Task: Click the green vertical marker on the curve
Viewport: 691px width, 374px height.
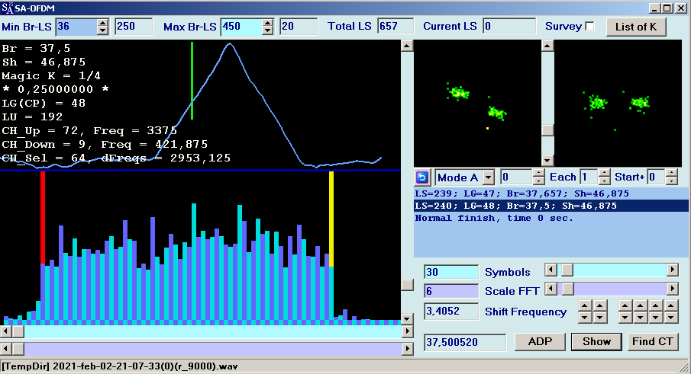Action: pos(192,81)
